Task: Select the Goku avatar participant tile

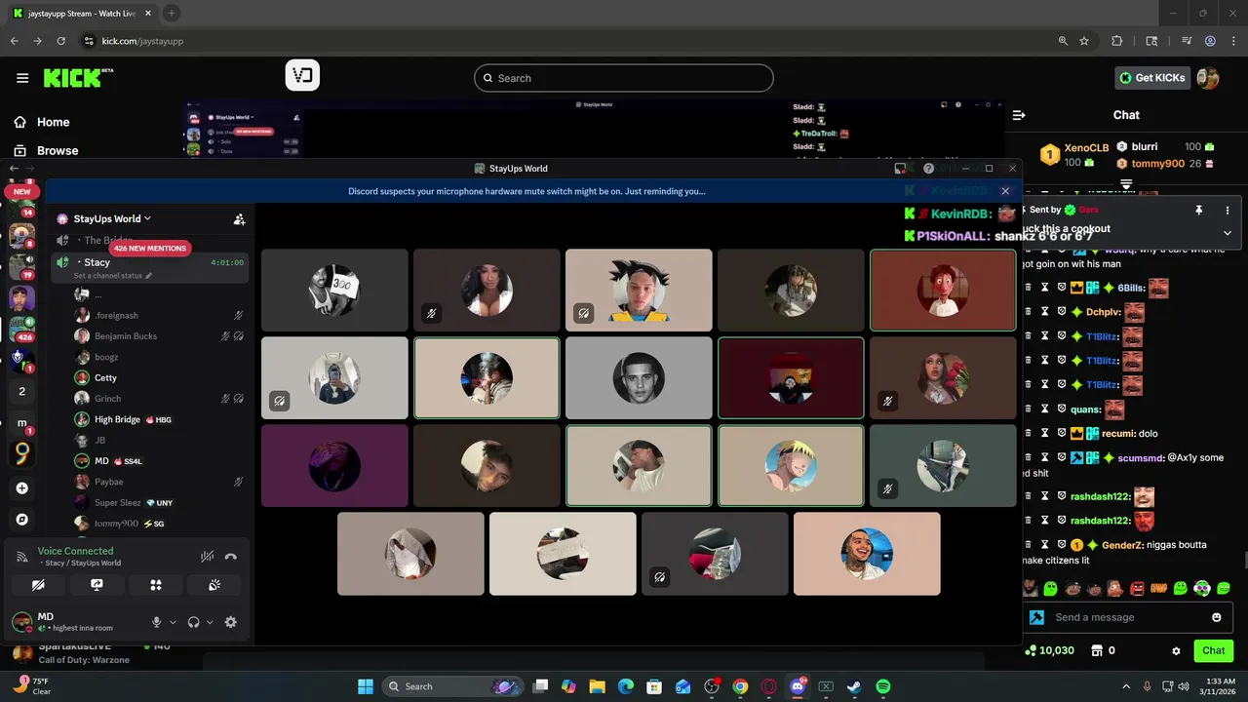Action: (639, 291)
